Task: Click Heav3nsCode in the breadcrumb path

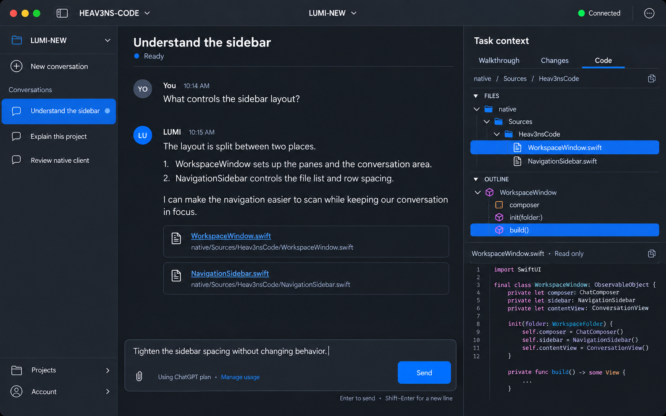Action: click(x=559, y=78)
